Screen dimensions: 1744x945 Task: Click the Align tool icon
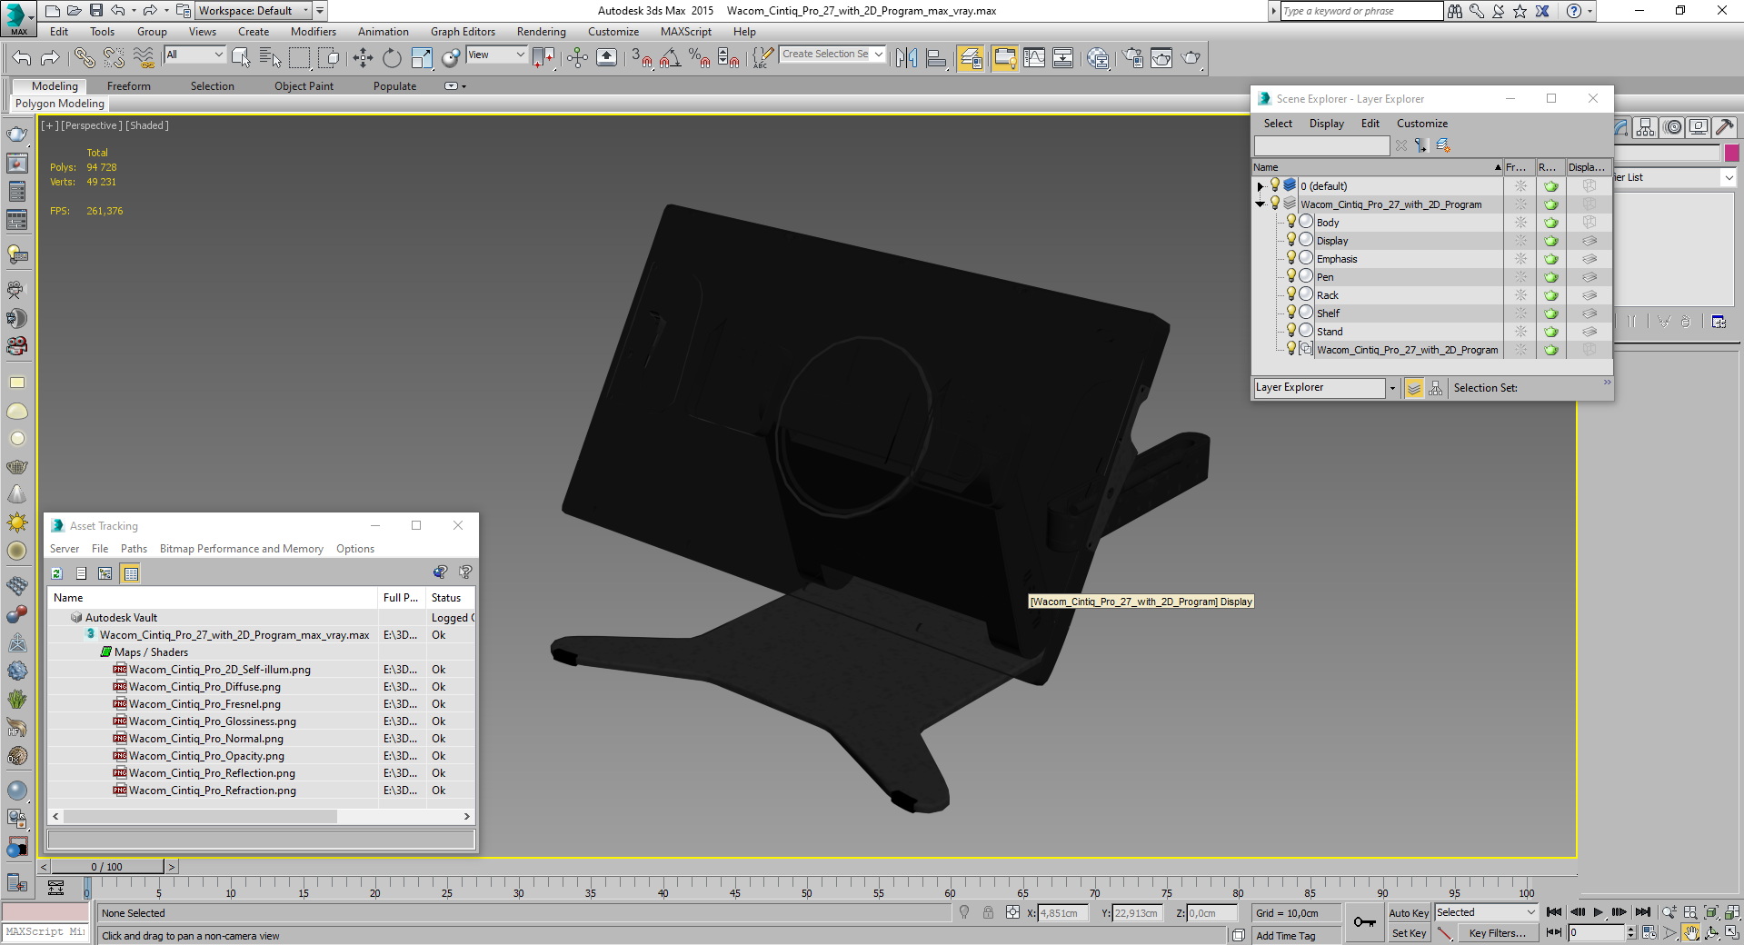tap(936, 58)
